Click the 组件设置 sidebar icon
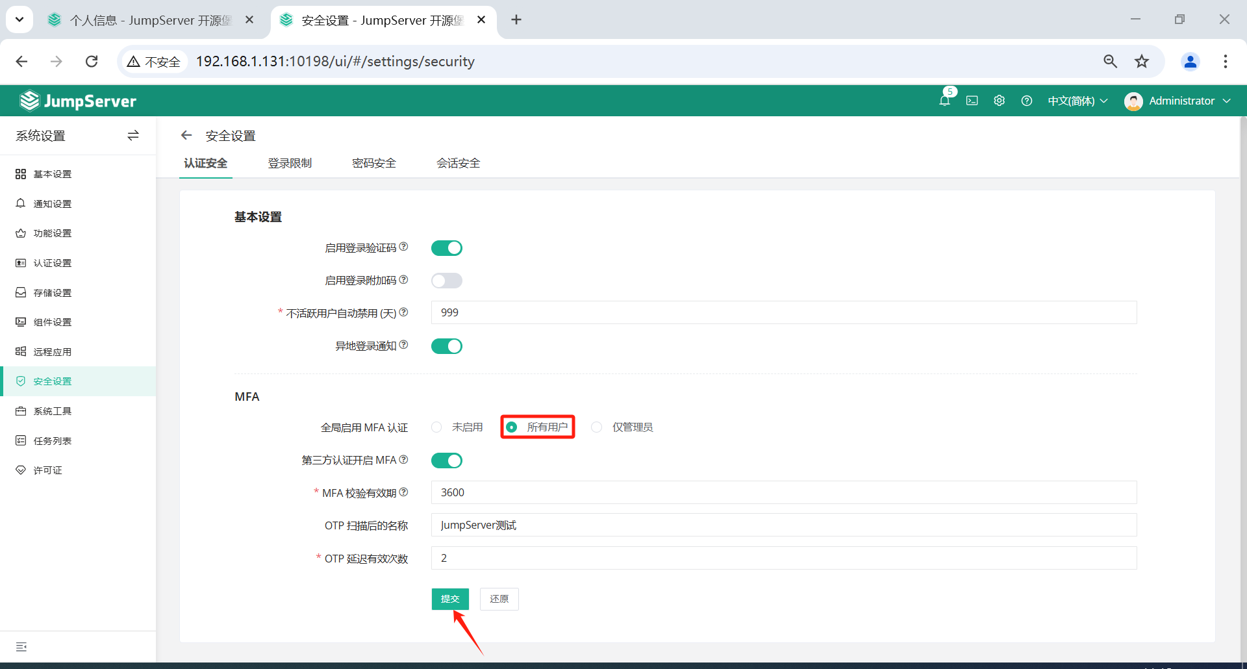Image resolution: width=1247 pixels, height=669 pixels. (x=21, y=322)
